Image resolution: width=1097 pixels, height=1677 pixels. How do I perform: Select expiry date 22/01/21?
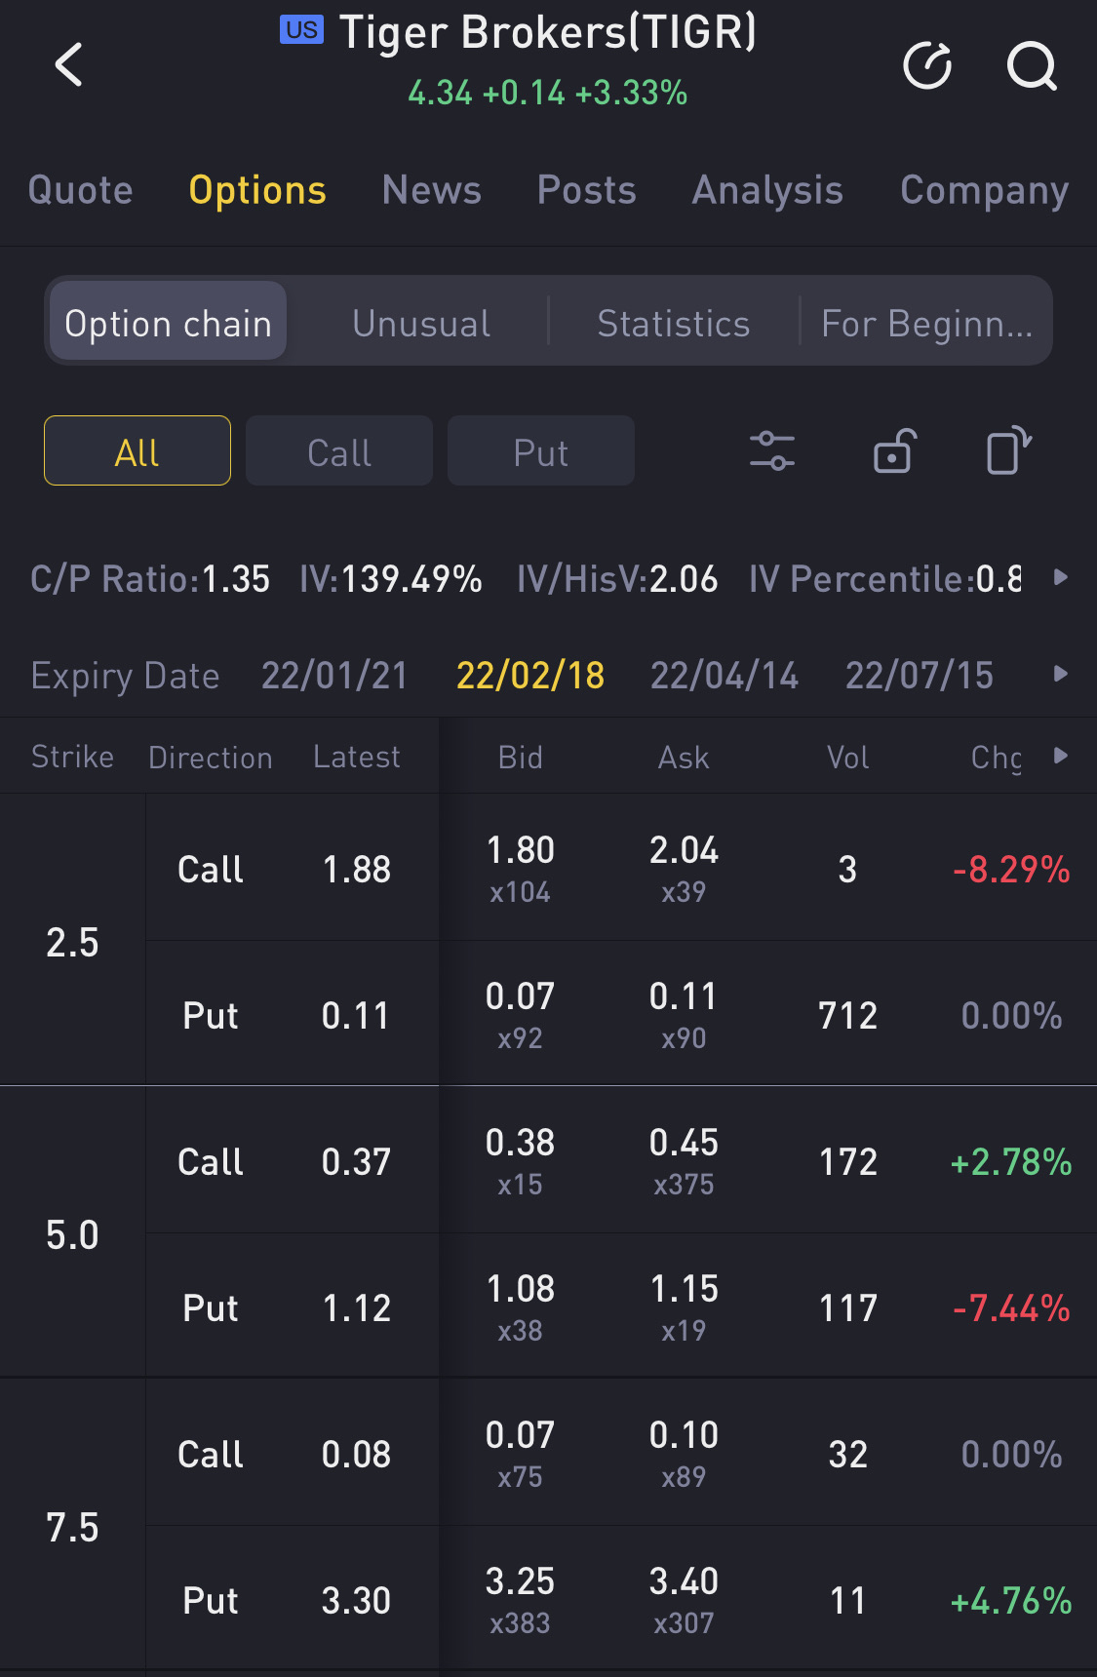pyautogui.click(x=334, y=676)
